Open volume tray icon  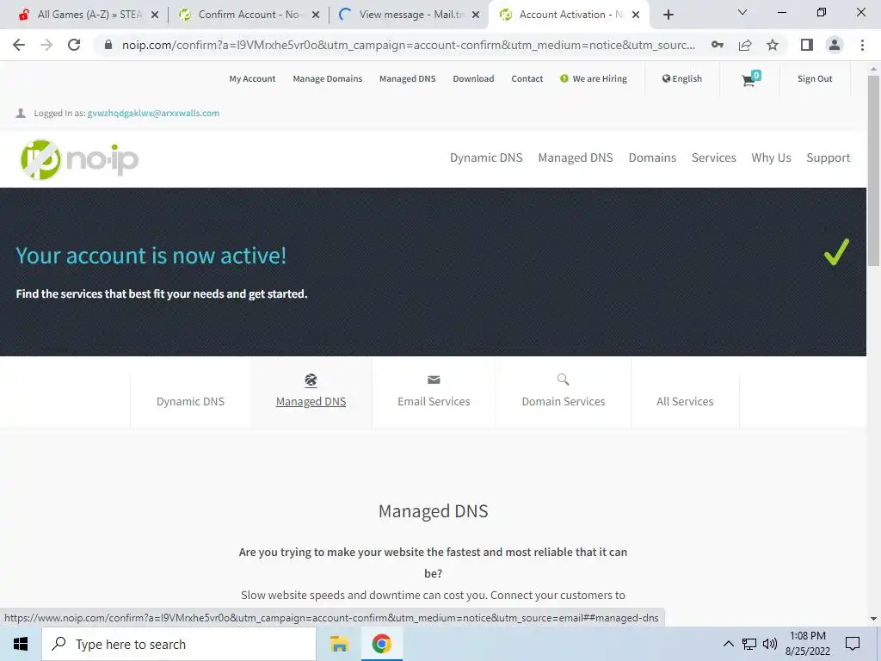770,644
